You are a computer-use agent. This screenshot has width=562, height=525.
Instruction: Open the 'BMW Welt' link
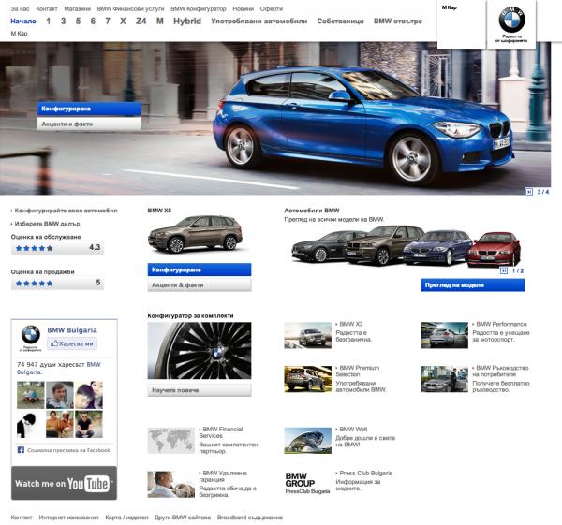click(353, 429)
